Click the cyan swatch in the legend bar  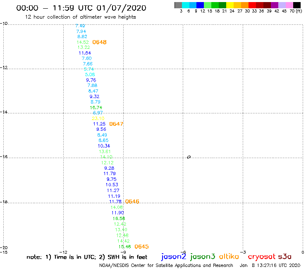pyautogui.click(x=186, y=5)
